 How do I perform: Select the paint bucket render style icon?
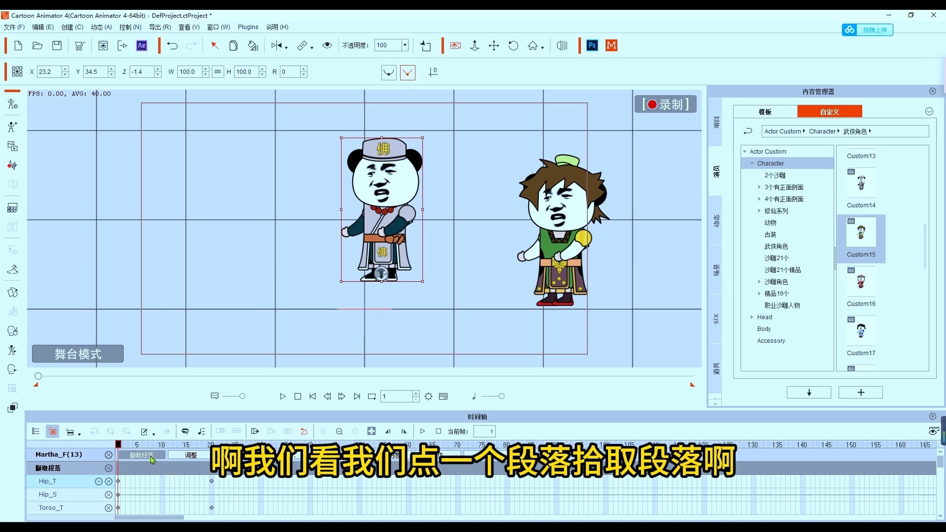253,45
